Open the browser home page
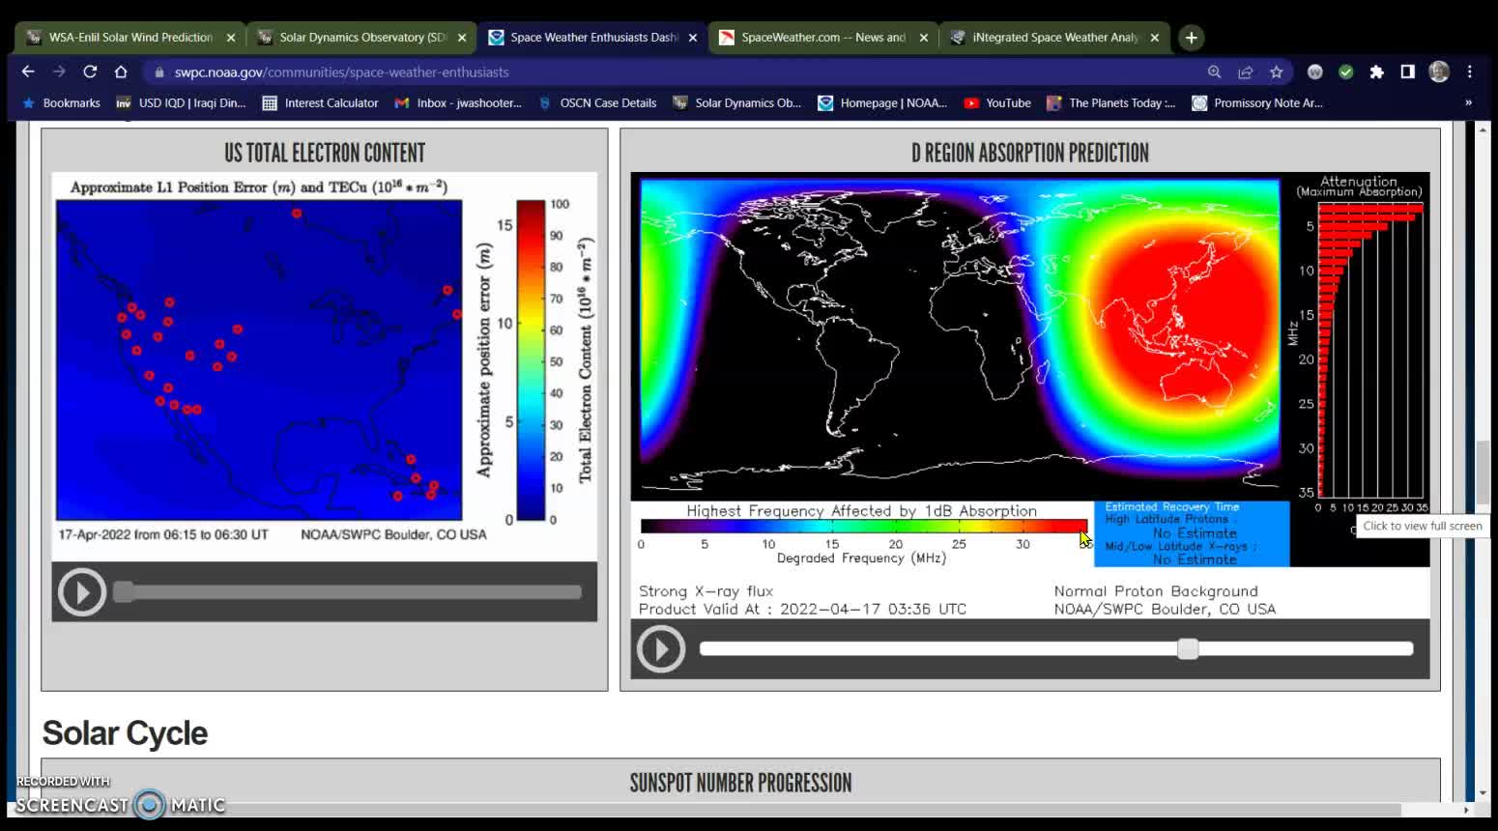The image size is (1498, 831). [x=121, y=72]
